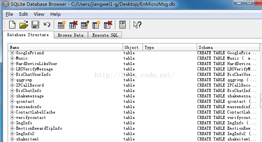Viewport: 262px width, 142px height.
Task: Activate the What's This help cursor icon
Action: (138, 25)
